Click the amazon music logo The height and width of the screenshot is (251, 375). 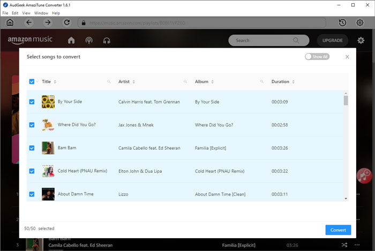pos(30,40)
